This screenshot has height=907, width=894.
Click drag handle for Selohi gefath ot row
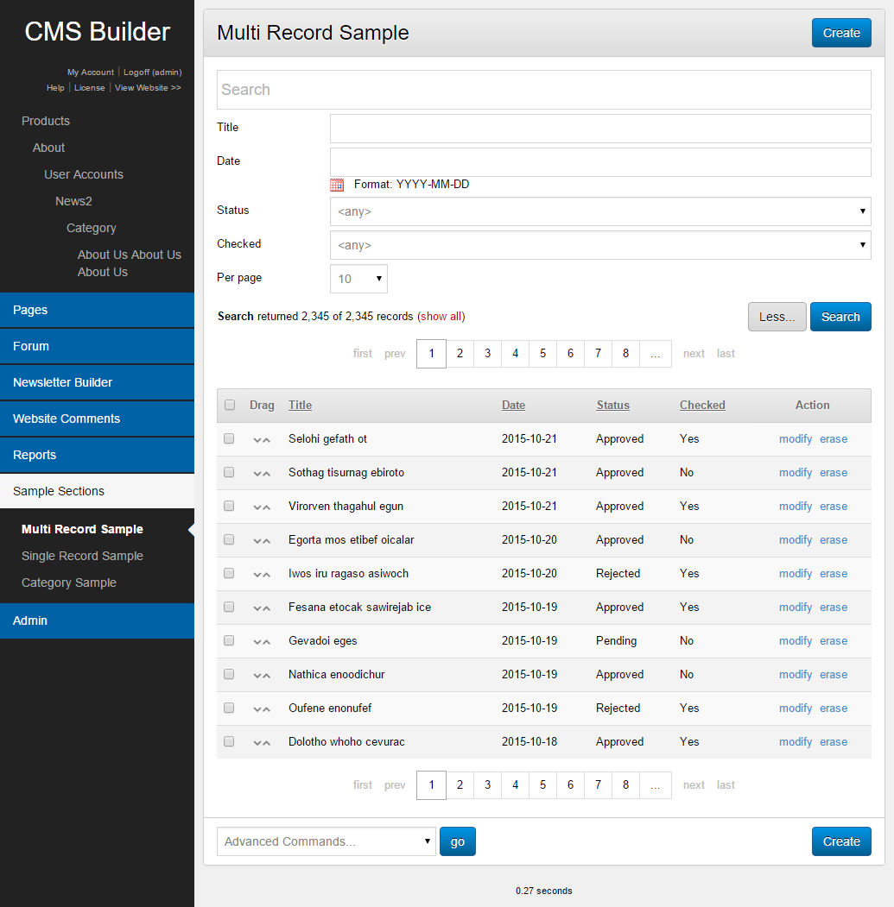coord(262,439)
